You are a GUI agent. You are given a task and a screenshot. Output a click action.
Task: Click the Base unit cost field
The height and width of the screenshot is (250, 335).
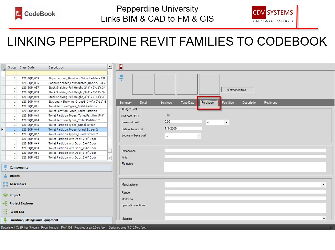point(183,122)
